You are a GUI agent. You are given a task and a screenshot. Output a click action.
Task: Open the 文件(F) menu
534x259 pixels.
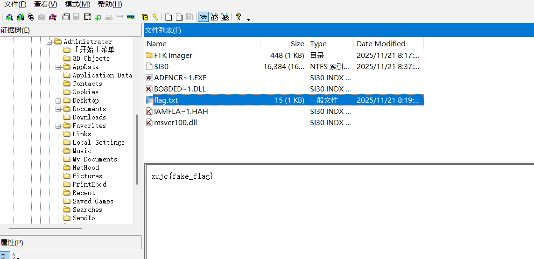[x=15, y=4]
